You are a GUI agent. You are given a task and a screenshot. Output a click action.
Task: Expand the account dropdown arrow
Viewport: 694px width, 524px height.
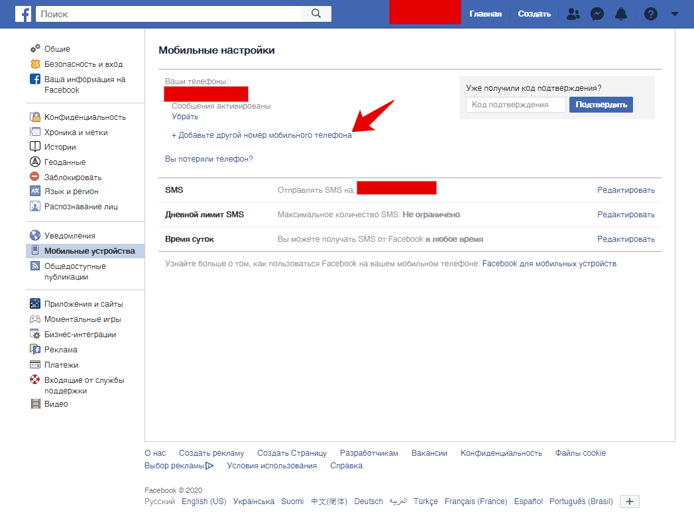point(675,14)
